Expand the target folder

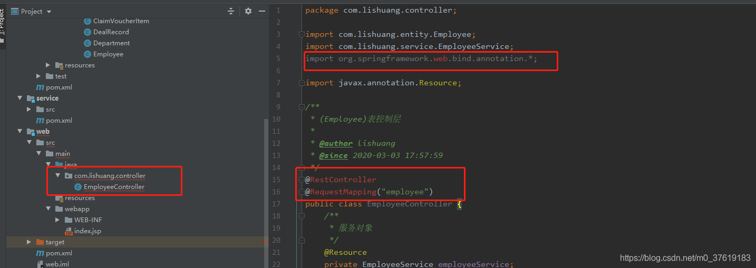point(29,242)
